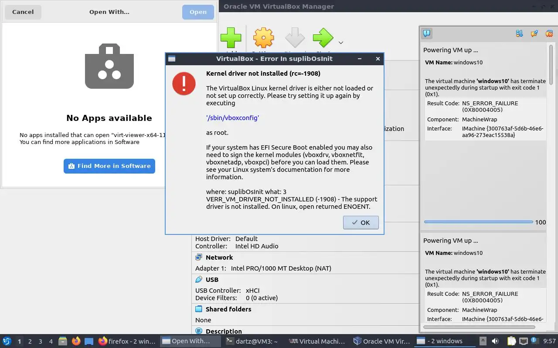The image size is (558, 348).
Task: Cancel the Open With dialog
Action: (23, 12)
